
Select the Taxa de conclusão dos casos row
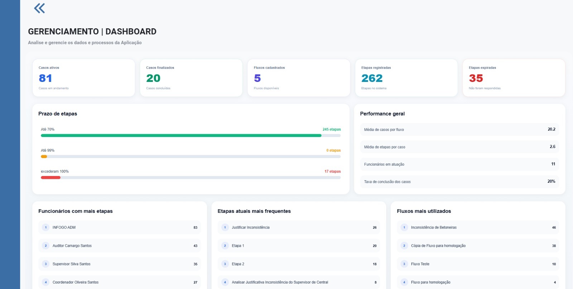(459, 182)
